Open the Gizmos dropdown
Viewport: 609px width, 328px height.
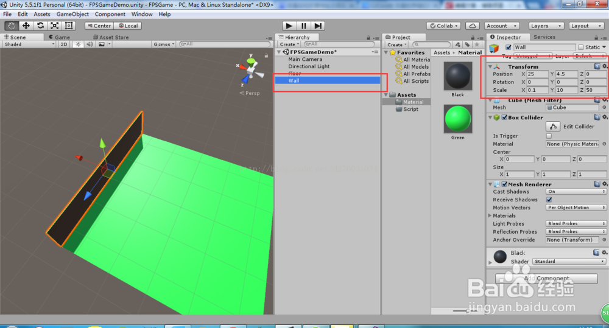(164, 44)
